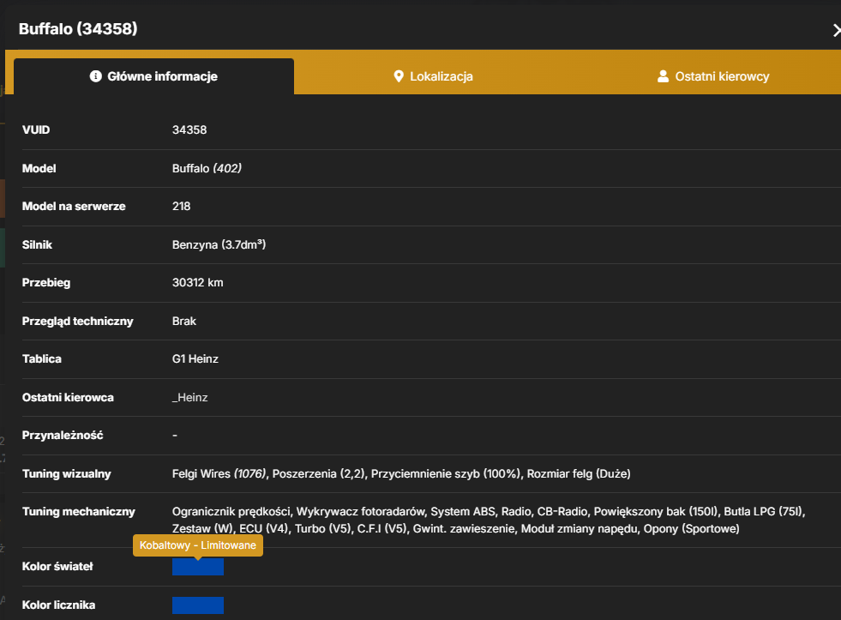Click the VUID value 34358
841x620 pixels.
click(x=189, y=129)
